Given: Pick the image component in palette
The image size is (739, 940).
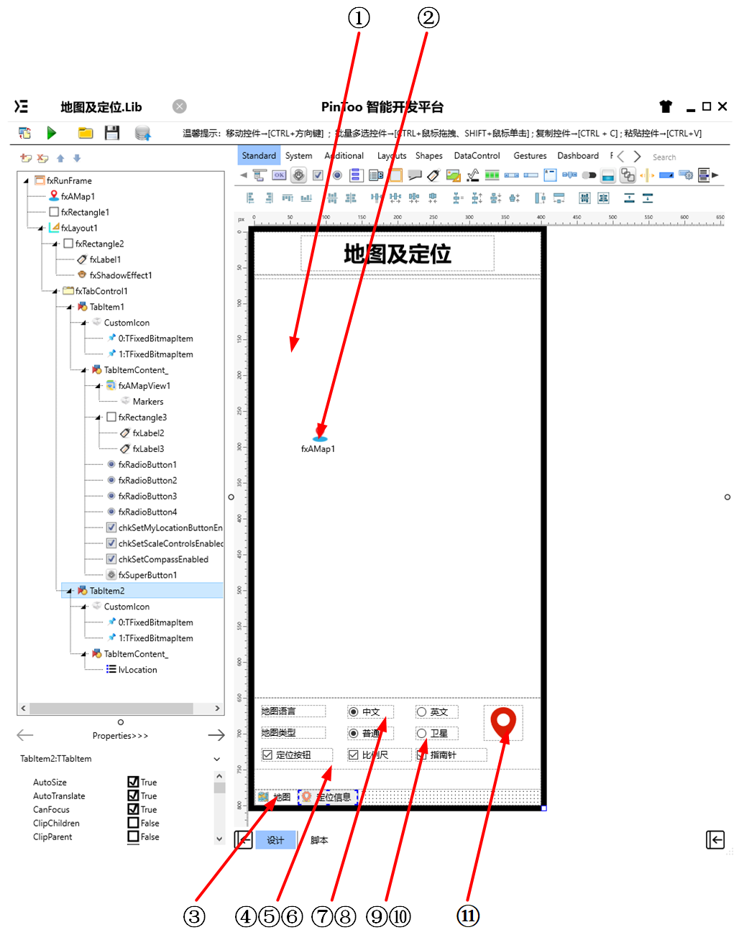Looking at the screenshot, I should (x=453, y=175).
